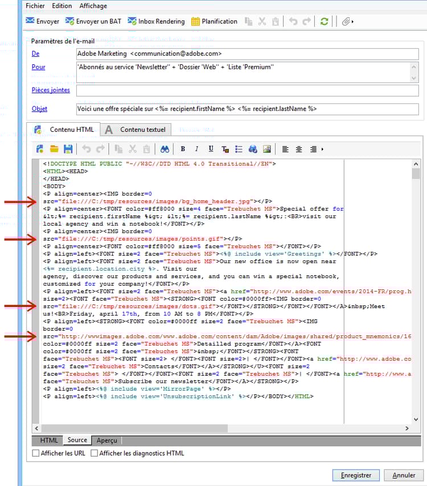Image resolution: width=427 pixels, height=486 pixels.
Task: Click code editor vertical scroll down arrow
Action: [x=416, y=419]
